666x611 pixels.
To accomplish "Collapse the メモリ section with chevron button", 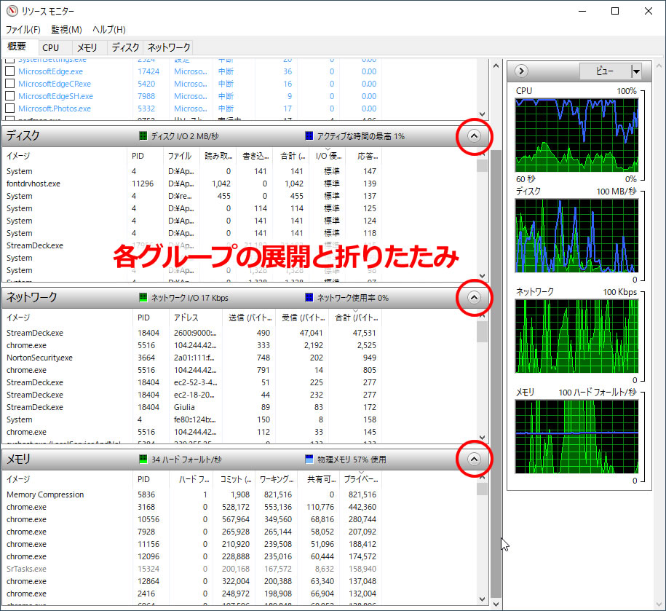I will [474, 459].
